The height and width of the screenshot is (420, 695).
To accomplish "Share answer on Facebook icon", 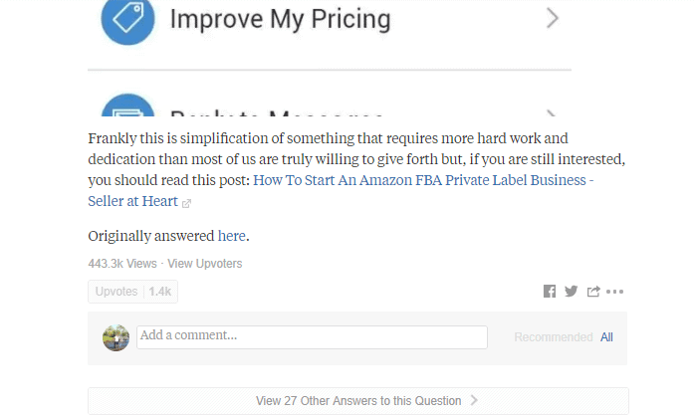I will [550, 291].
